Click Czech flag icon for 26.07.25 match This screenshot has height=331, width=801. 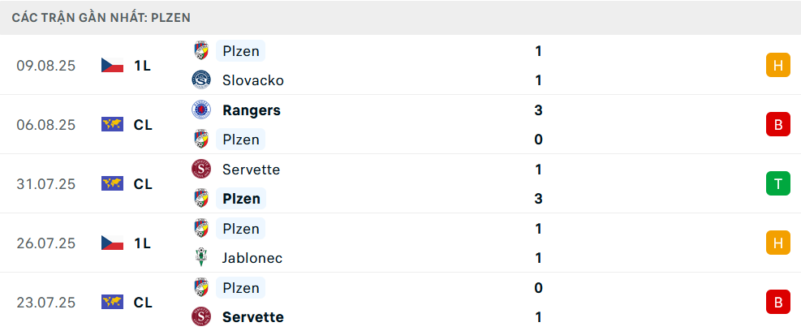click(x=112, y=243)
